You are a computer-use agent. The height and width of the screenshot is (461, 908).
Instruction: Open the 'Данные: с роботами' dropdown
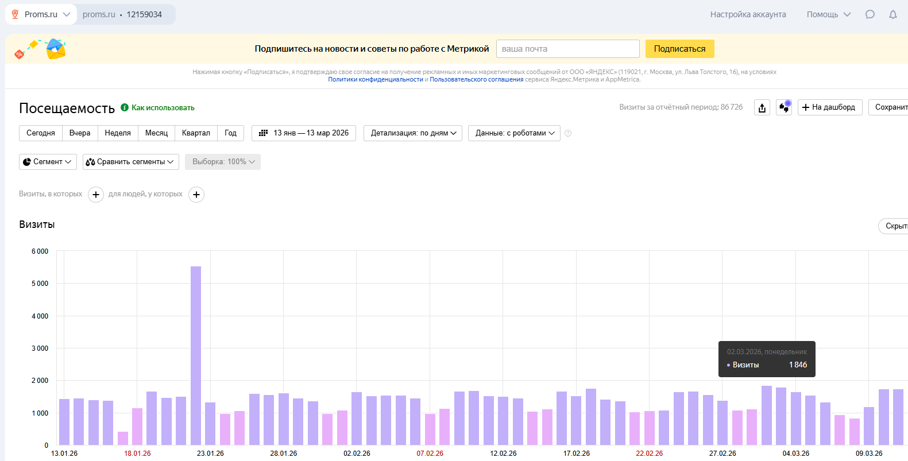click(x=514, y=133)
